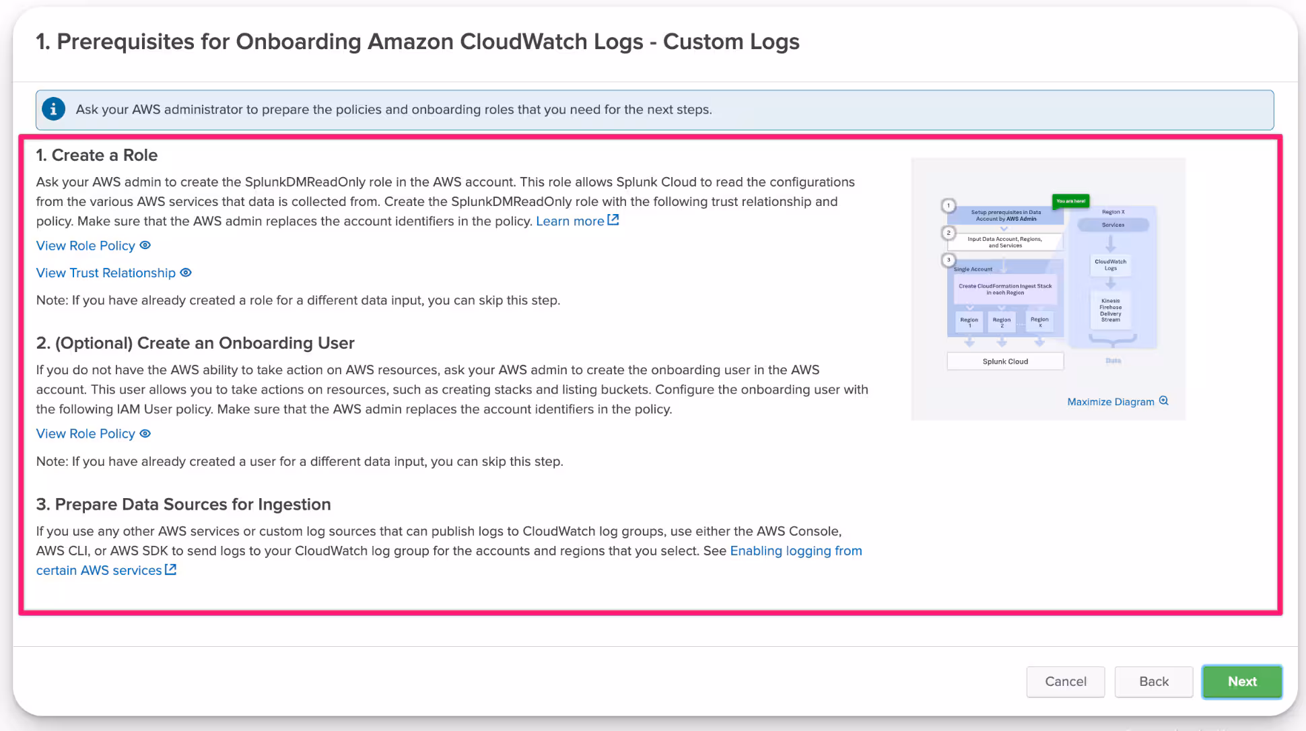Click the CloudWatch Logs box in the diagram
The width and height of the screenshot is (1306, 731).
tap(1110, 265)
